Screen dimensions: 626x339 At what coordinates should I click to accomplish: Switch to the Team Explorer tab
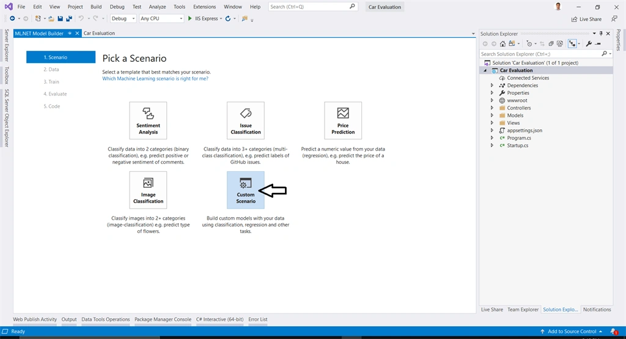click(523, 310)
